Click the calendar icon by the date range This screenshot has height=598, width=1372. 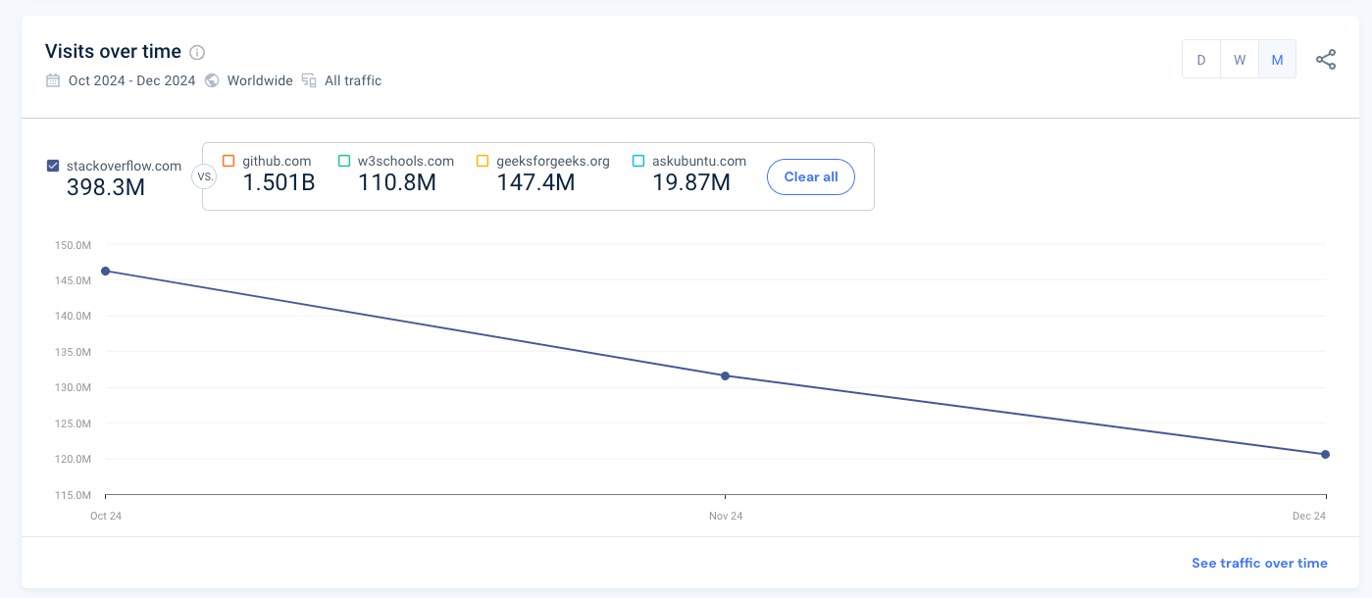point(53,80)
